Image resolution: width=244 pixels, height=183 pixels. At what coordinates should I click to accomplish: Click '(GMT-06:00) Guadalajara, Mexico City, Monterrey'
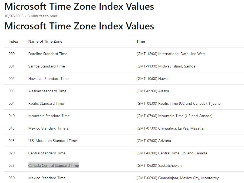point(177,178)
